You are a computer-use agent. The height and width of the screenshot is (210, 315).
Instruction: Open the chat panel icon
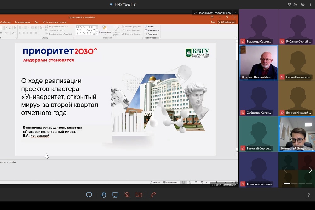point(89,195)
